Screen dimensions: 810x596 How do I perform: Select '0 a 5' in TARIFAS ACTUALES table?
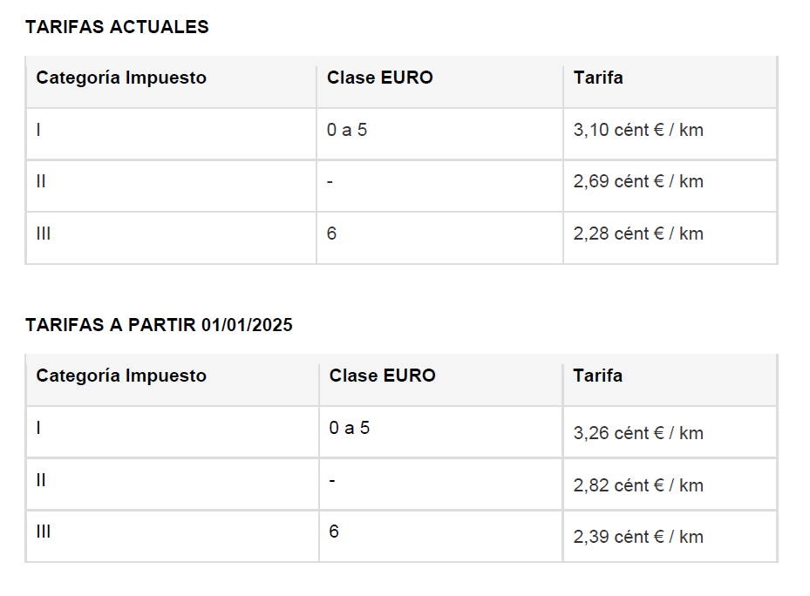click(x=347, y=130)
